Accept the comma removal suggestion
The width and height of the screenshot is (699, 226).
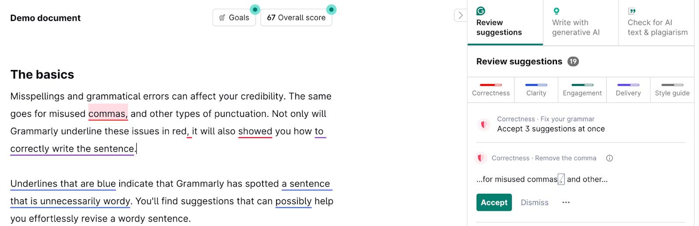click(x=494, y=202)
